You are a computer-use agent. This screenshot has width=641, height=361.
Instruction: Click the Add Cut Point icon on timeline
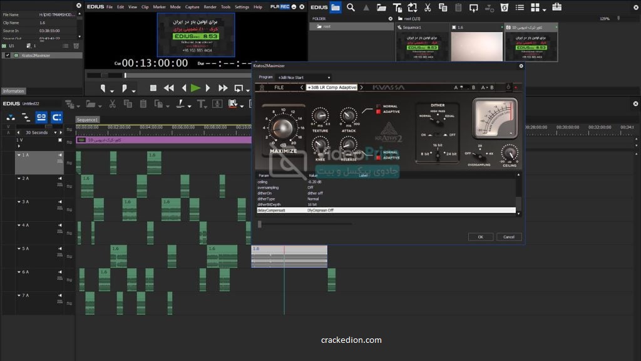(x=180, y=104)
